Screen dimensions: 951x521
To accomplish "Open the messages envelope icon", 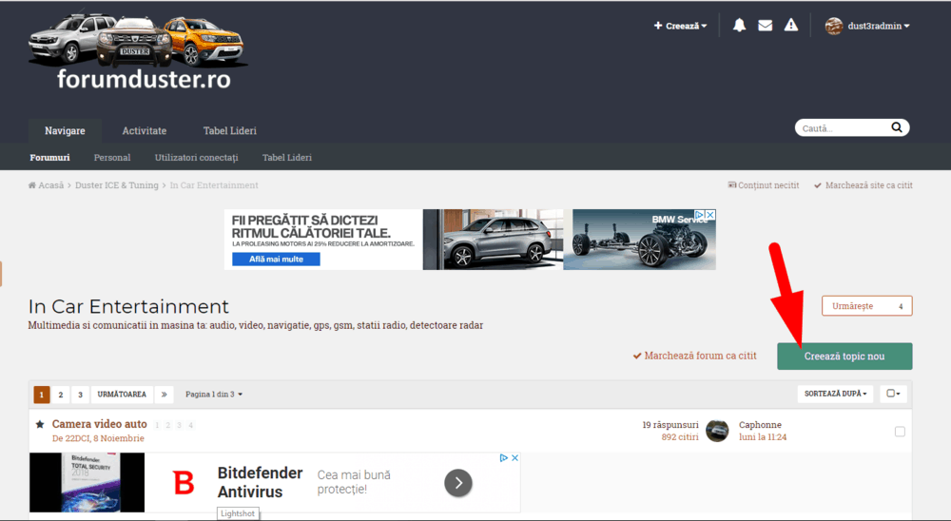I will 765,26.
